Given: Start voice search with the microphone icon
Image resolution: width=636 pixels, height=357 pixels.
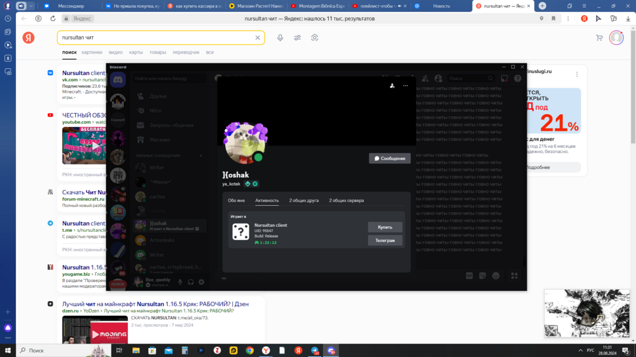Looking at the screenshot, I should pos(280,37).
